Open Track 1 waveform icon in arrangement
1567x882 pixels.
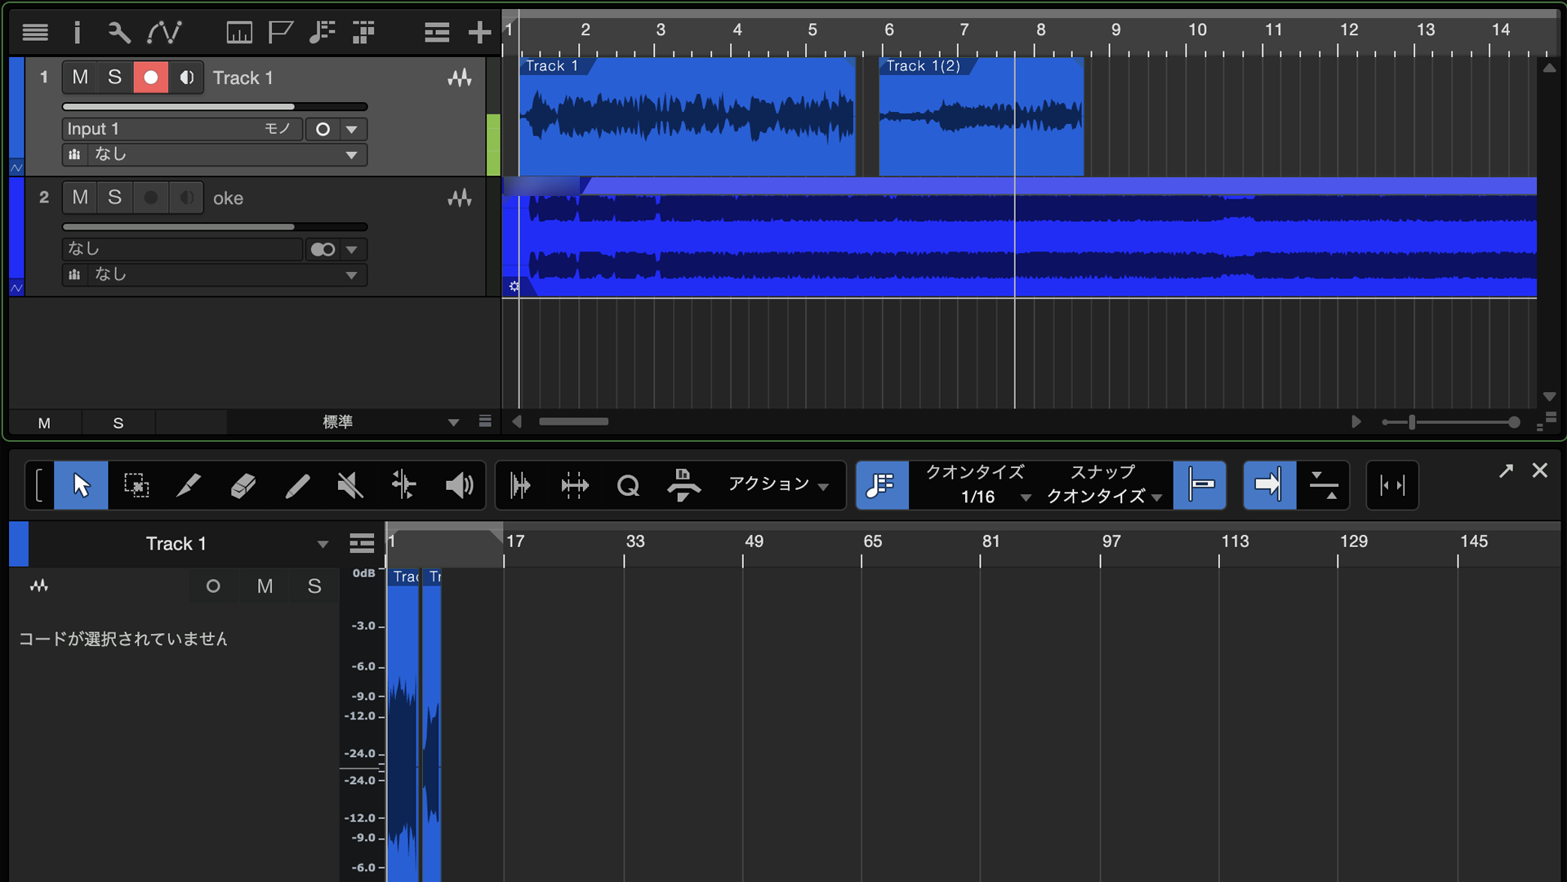click(460, 78)
